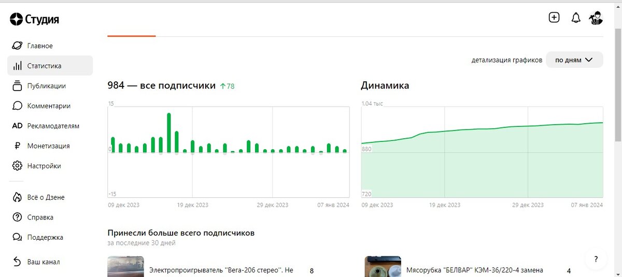The image size is (622, 277).
Task: Open the Настройки gear icon
Action: pos(17,166)
